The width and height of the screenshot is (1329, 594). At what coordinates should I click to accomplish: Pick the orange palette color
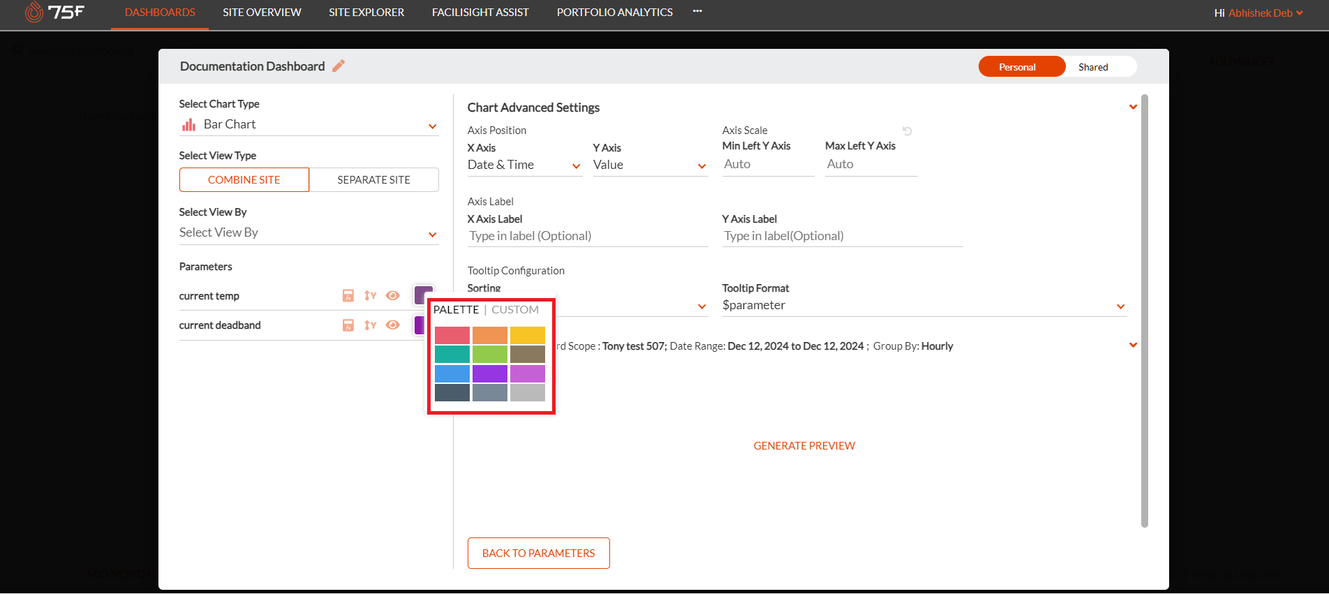click(490, 336)
